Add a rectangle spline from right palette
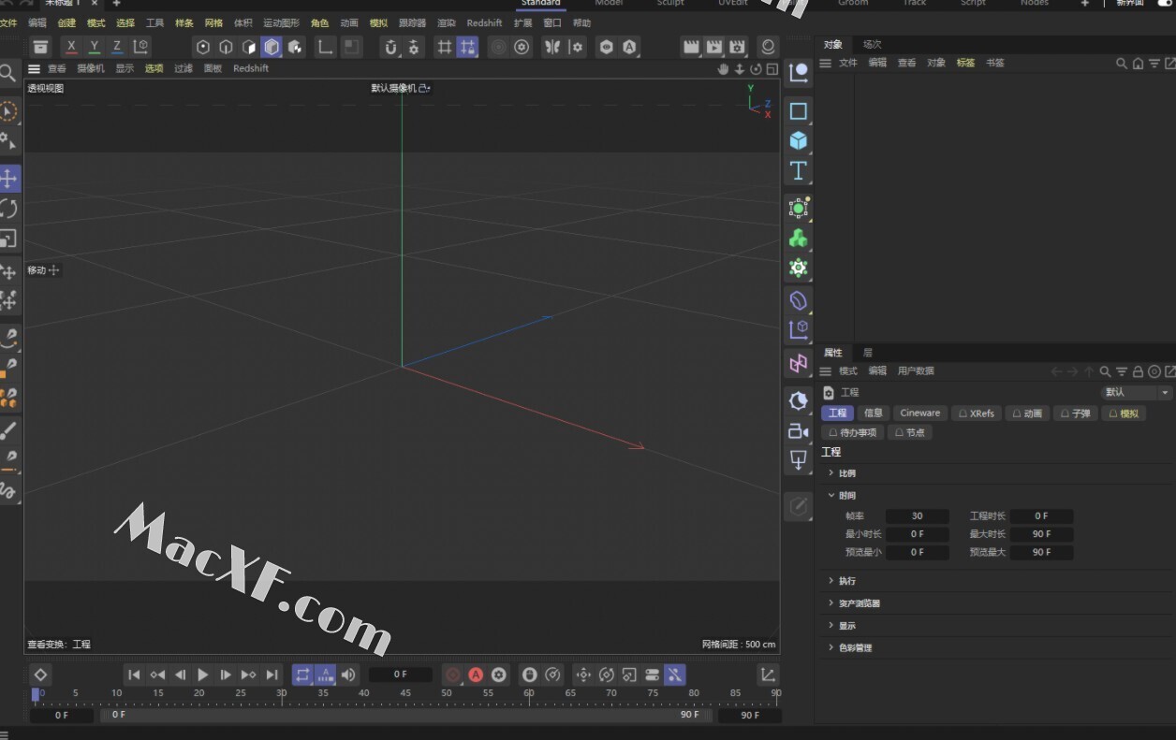 pos(798,110)
